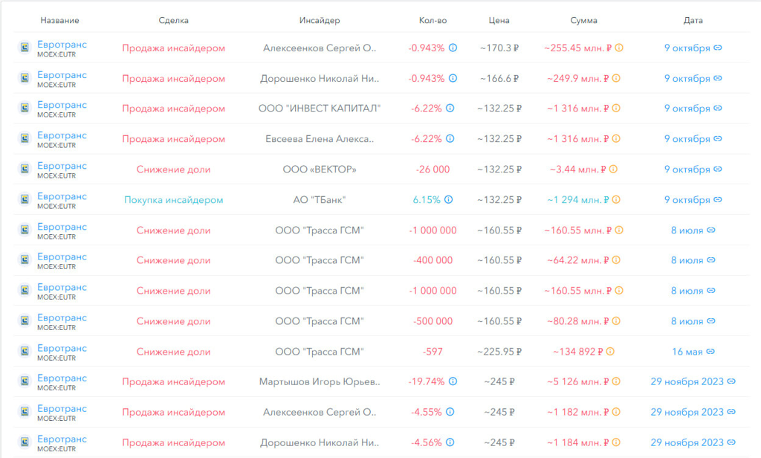The image size is (761, 458).
Task: Click chain link icon after 16 мая
Action: tap(710, 352)
